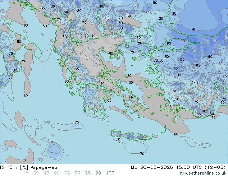The image size is (228, 176).
Task: Click legend value 60
Action: pyautogui.click(x=57, y=173)
